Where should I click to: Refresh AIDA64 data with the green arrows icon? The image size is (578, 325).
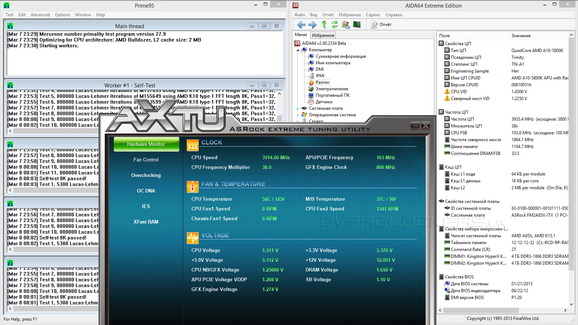click(x=335, y=24)
